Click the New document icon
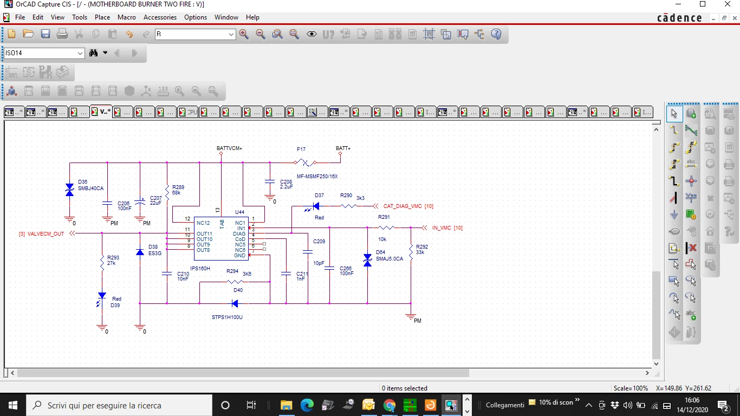The height and width of the screenshot is (416, 740). (11, 34)
